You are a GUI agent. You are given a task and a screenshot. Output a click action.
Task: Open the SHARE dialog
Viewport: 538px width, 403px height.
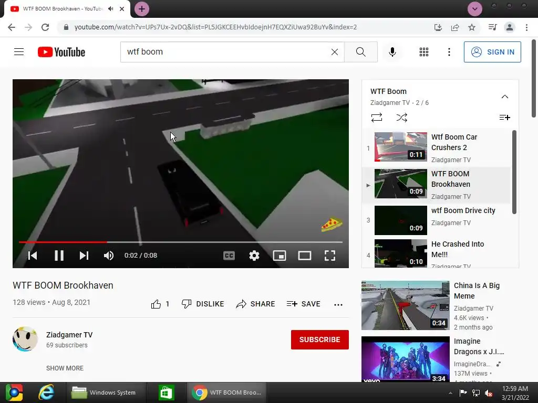[x=256, y=304]
